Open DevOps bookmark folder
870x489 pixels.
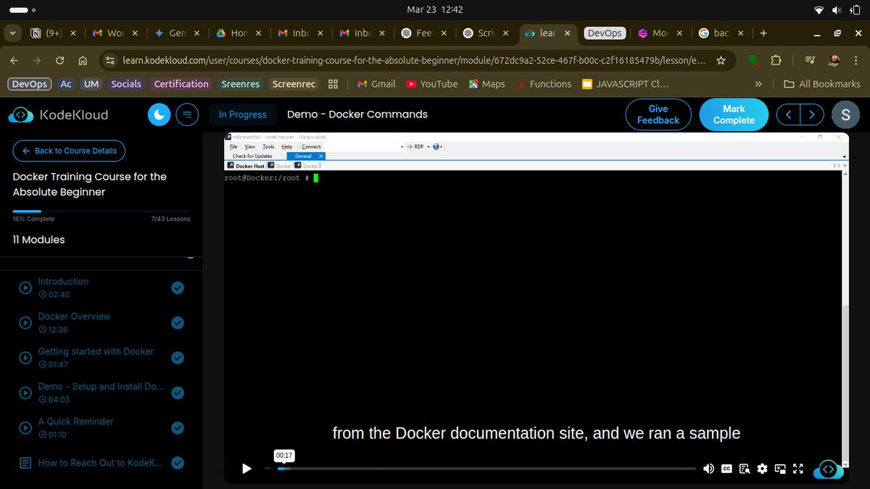coord(30,84)
